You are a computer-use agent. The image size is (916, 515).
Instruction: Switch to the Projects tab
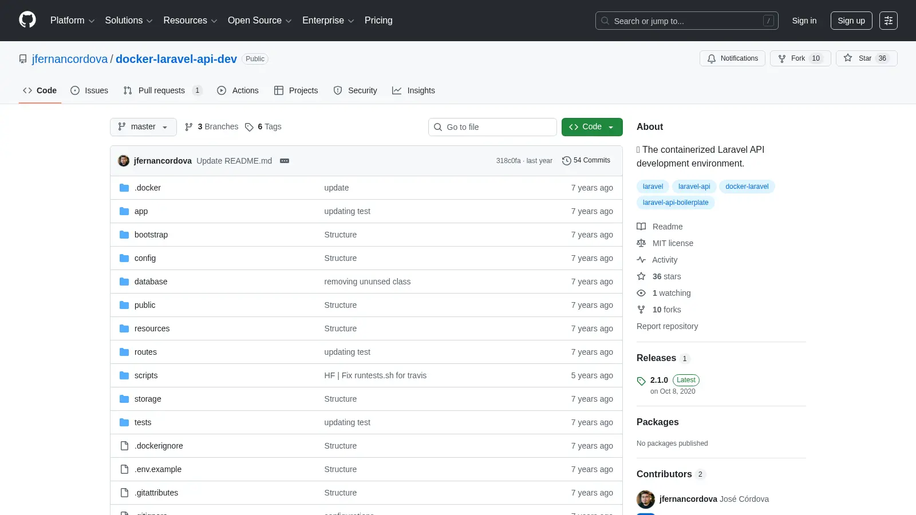[x=296, y=90]
